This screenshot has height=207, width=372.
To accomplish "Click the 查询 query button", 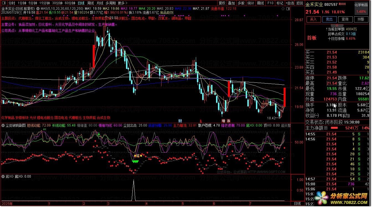I will 345,19.
